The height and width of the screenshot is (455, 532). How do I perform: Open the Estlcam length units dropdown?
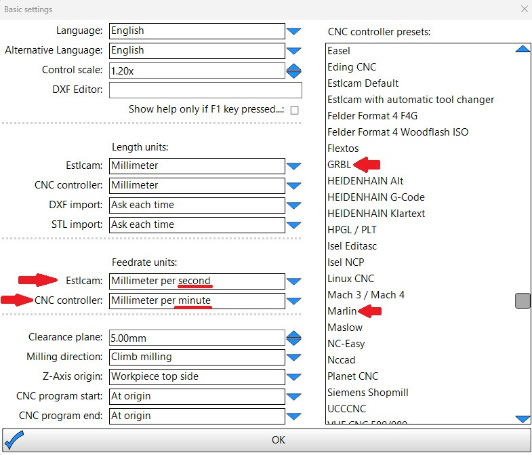[x=293, y=166]
